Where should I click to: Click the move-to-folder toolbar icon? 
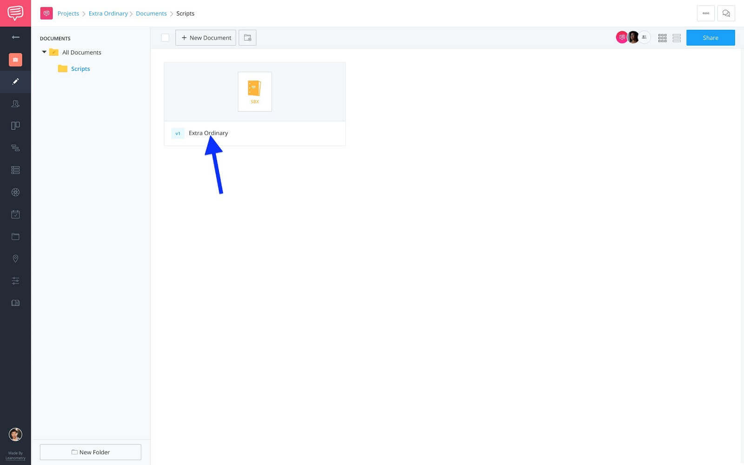[247, 38]
